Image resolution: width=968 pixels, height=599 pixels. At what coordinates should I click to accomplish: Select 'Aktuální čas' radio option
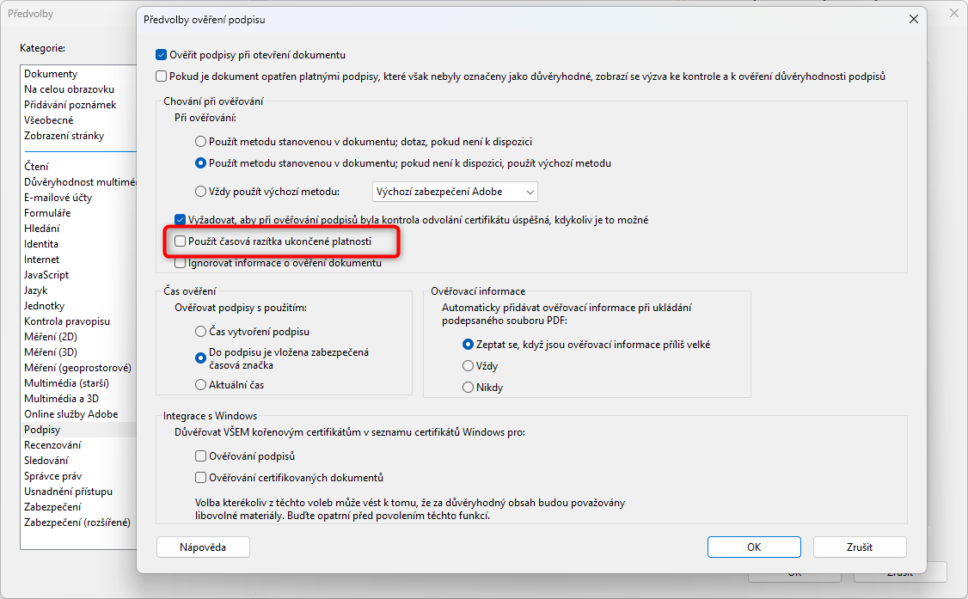click(x=201, y=385)
